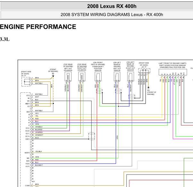193x187 pixels.
Task: Click the "2008 Lexus RX 400h" title heading
Action: [x=112, y=6]
